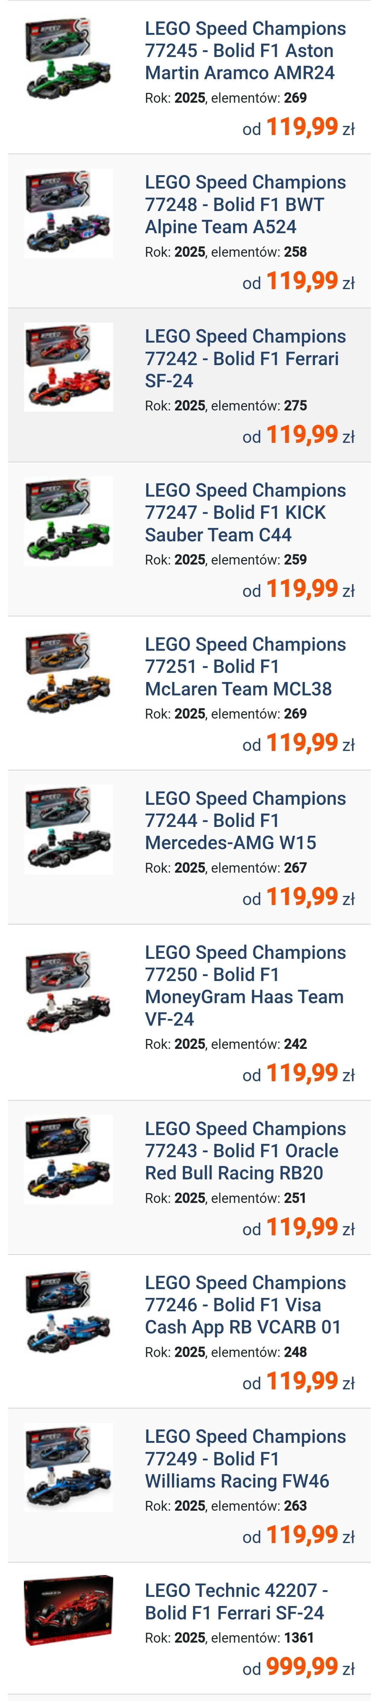Click the BWT Alpine A524 product image

69,213
